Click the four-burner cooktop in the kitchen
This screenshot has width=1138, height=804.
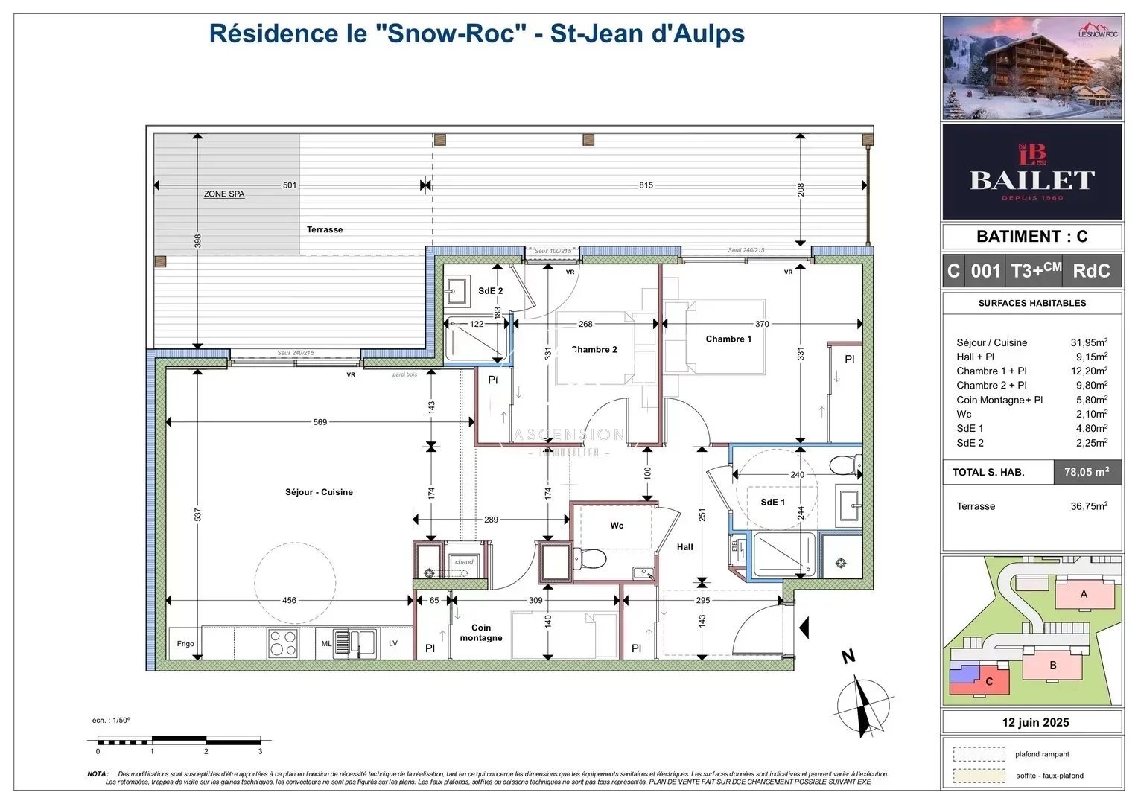283,643
